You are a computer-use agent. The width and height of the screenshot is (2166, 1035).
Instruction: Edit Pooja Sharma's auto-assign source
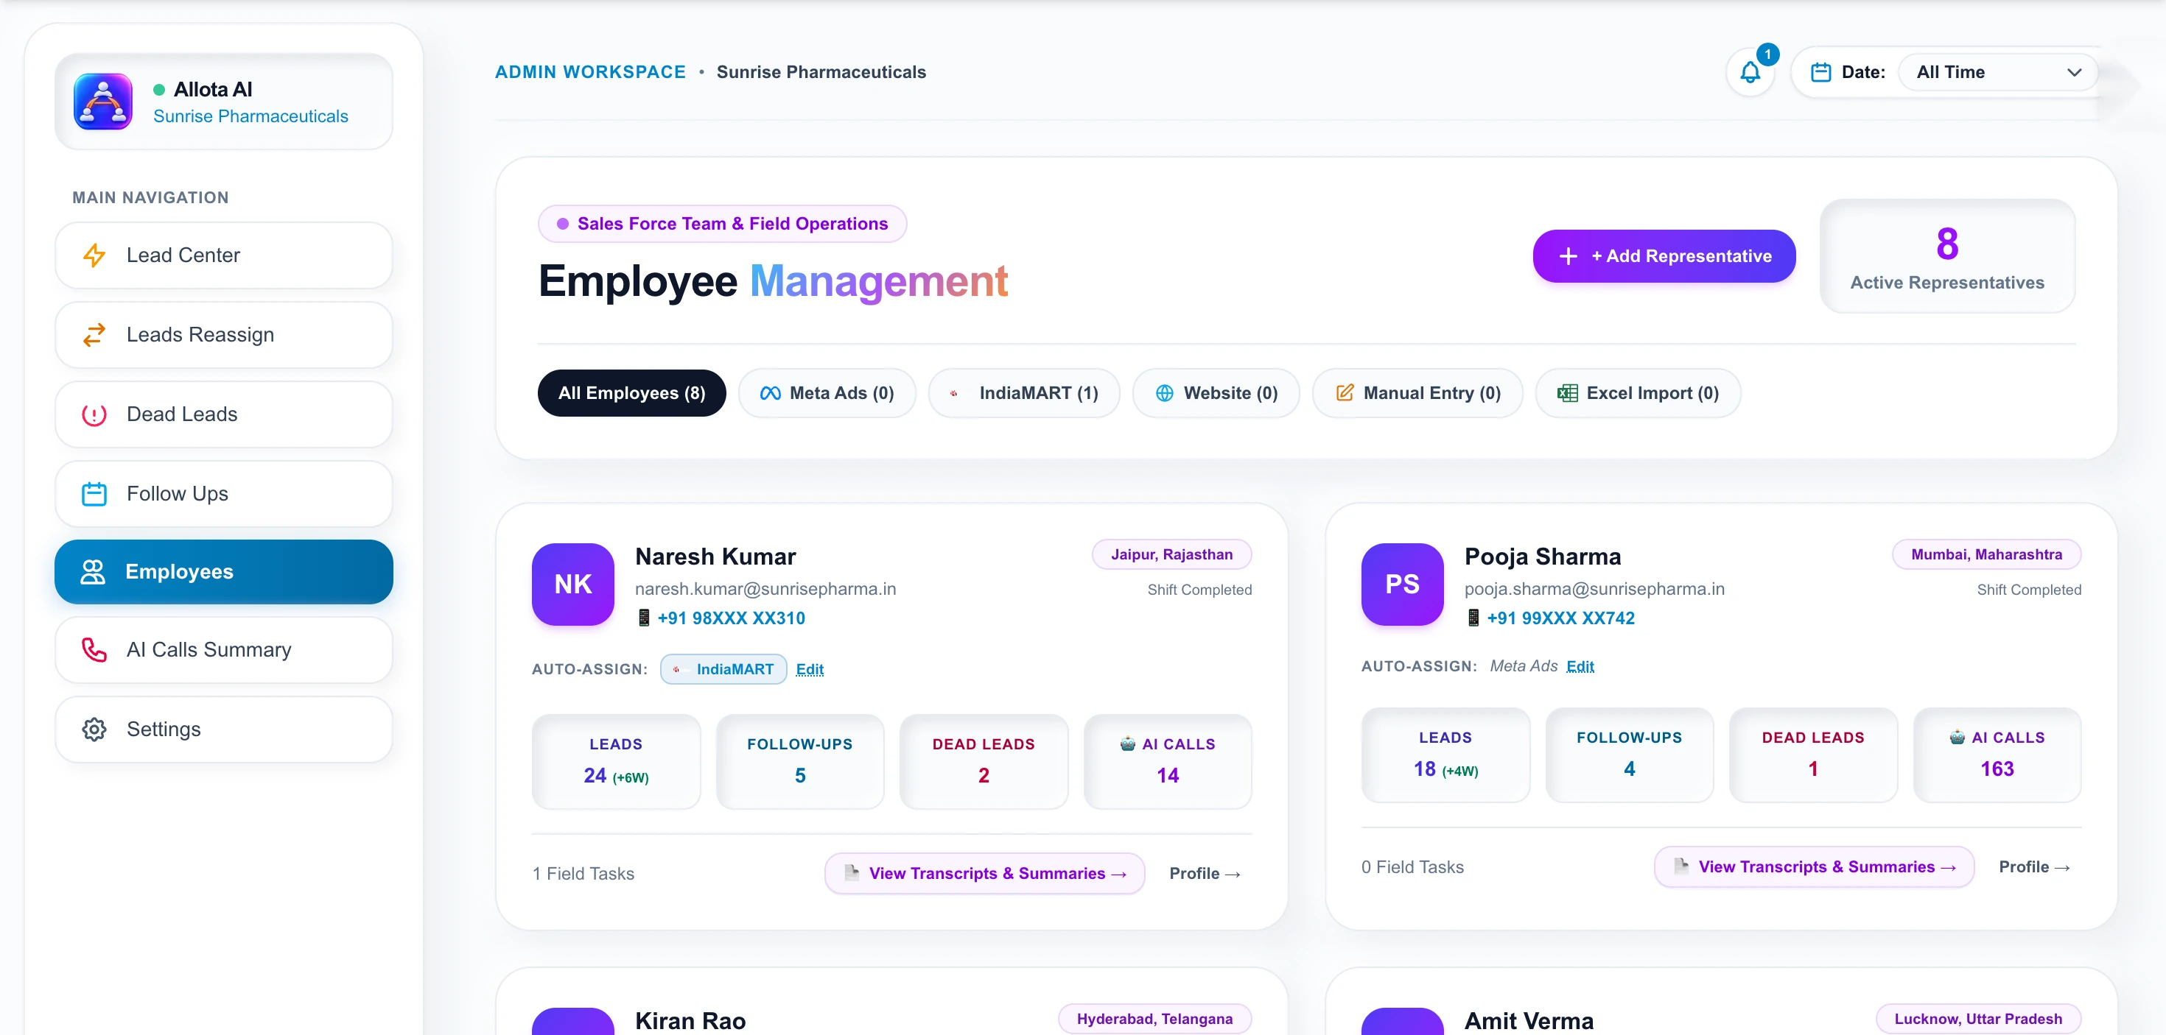pos(1580,666)
